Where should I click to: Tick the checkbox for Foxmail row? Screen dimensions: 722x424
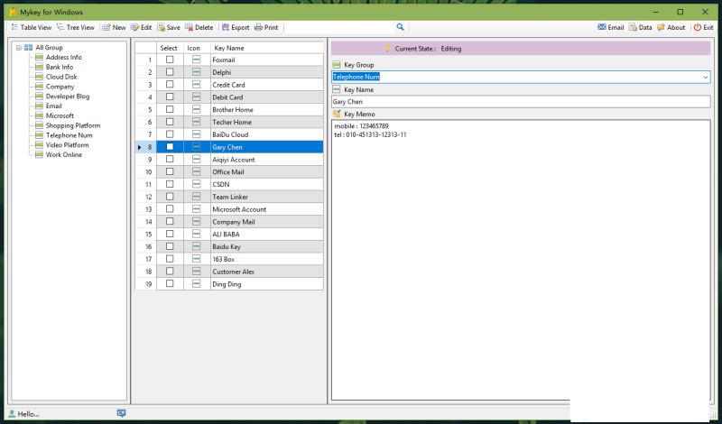[170, 60]
